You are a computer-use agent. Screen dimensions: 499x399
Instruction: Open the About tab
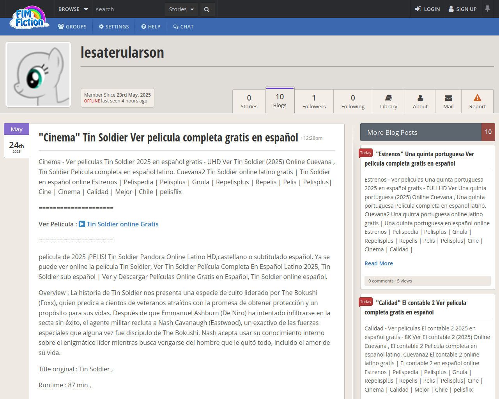[x=420, y=101]
